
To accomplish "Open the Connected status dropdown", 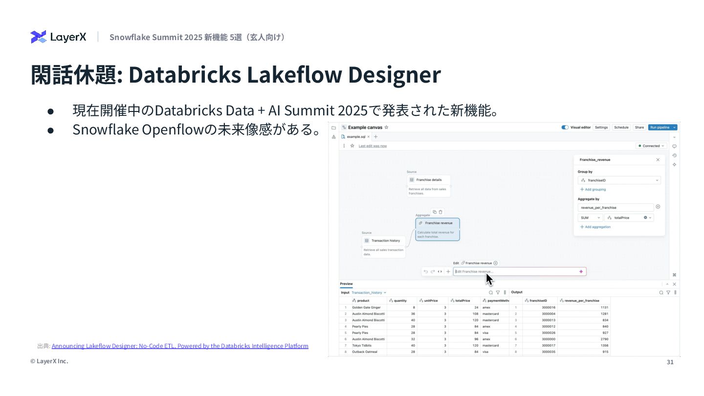I will click(652, 146).
